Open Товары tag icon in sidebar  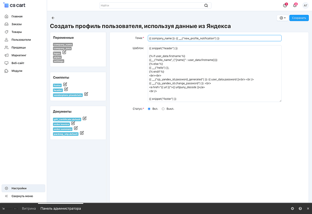(6, 32)
